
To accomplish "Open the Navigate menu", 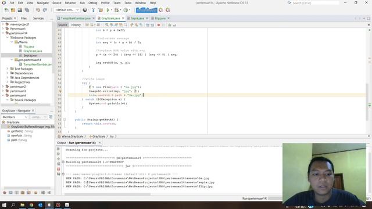I will 42,3.
